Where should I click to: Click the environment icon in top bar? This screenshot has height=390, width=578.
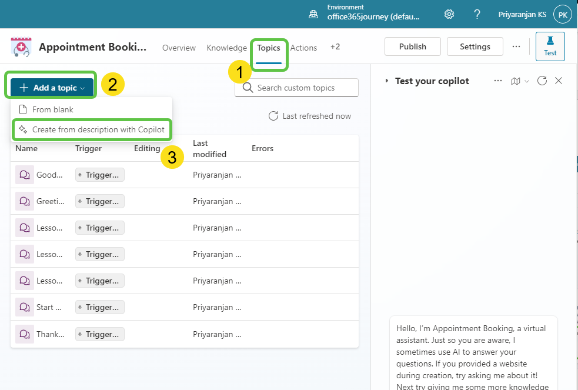pos(314,14)
